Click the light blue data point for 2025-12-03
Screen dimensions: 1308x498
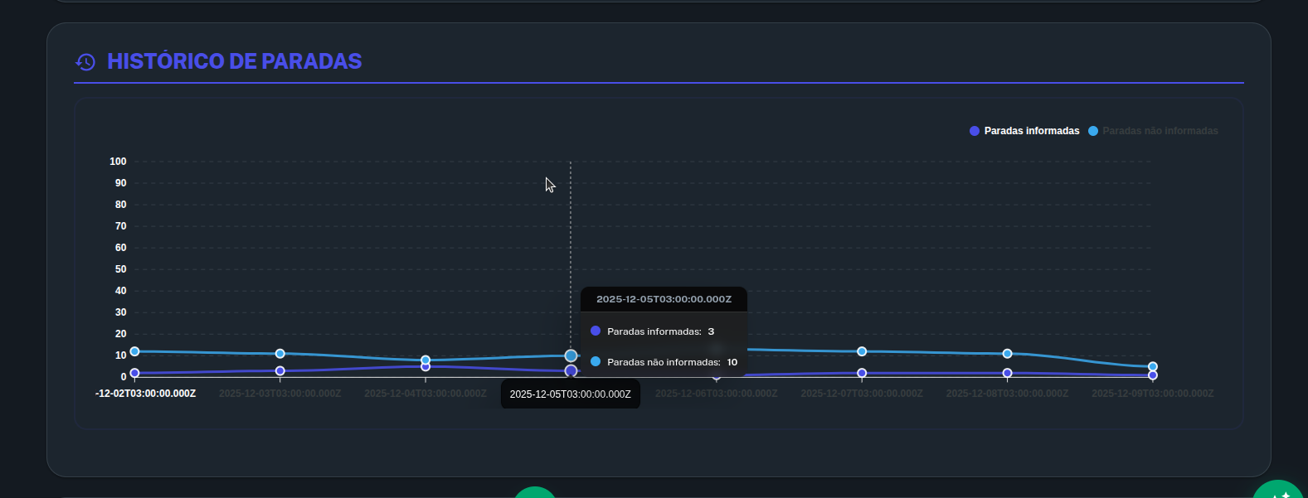click(x=280, y=354)
